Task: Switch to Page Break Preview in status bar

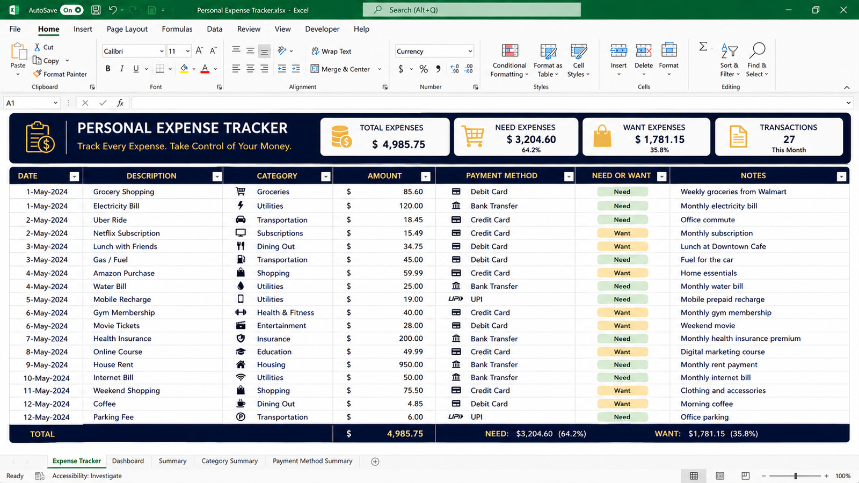Action: [x=746, y=476]
